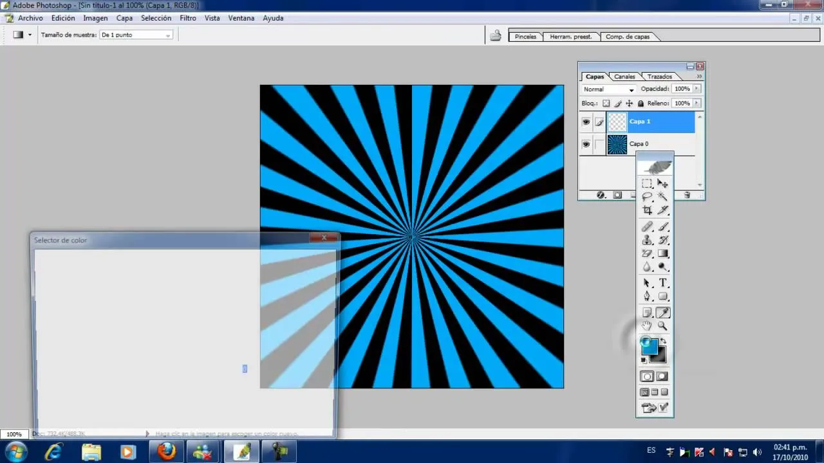This screenshot has height=463, width=824.
Task: Select the Healing Brush tool
Action: pos(647,227)
